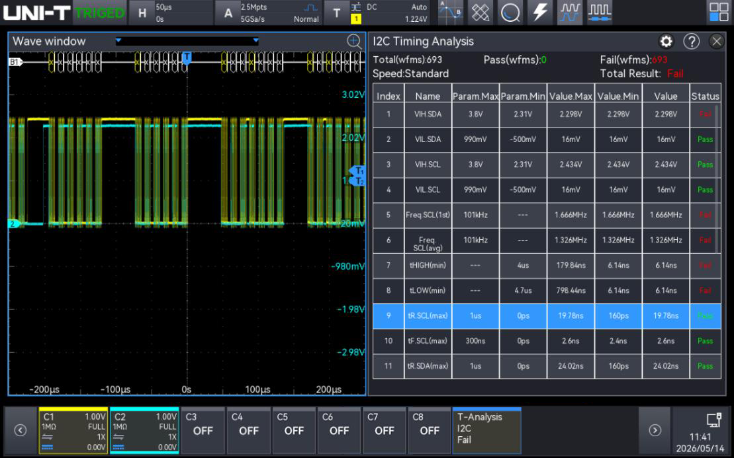Select row 11 tR.SDA(max)
734x458 pixels.
(x=547, y=366)
